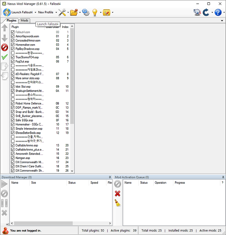Uncheck the ArmorKeywords.esm plugin checkbox
The image size is (226, 235).
click(x=13, y=36)
